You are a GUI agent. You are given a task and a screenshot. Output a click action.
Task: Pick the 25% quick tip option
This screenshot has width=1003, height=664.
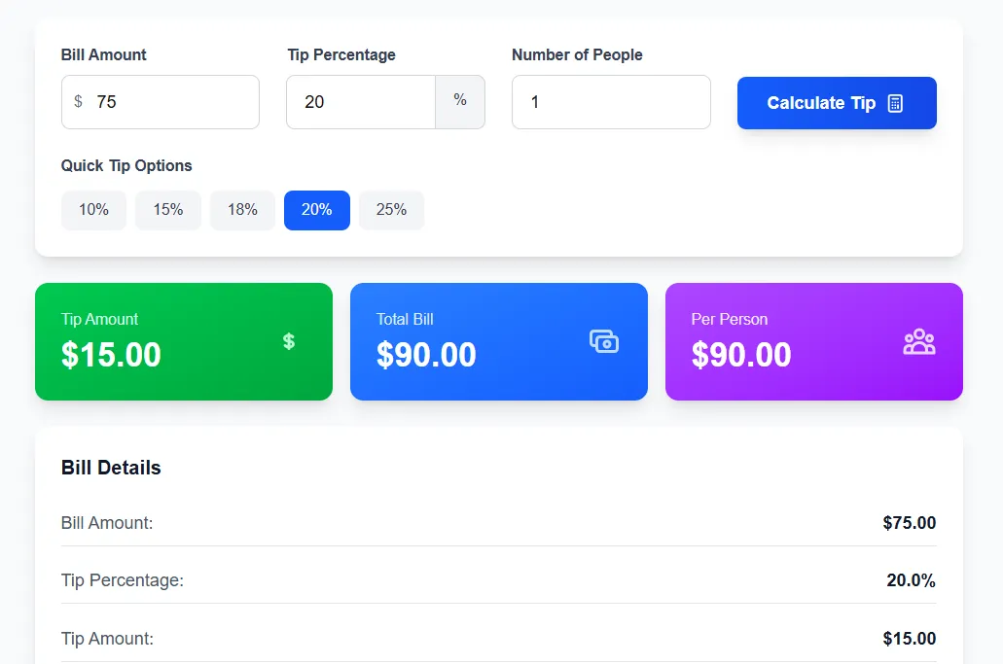(391, 210)
